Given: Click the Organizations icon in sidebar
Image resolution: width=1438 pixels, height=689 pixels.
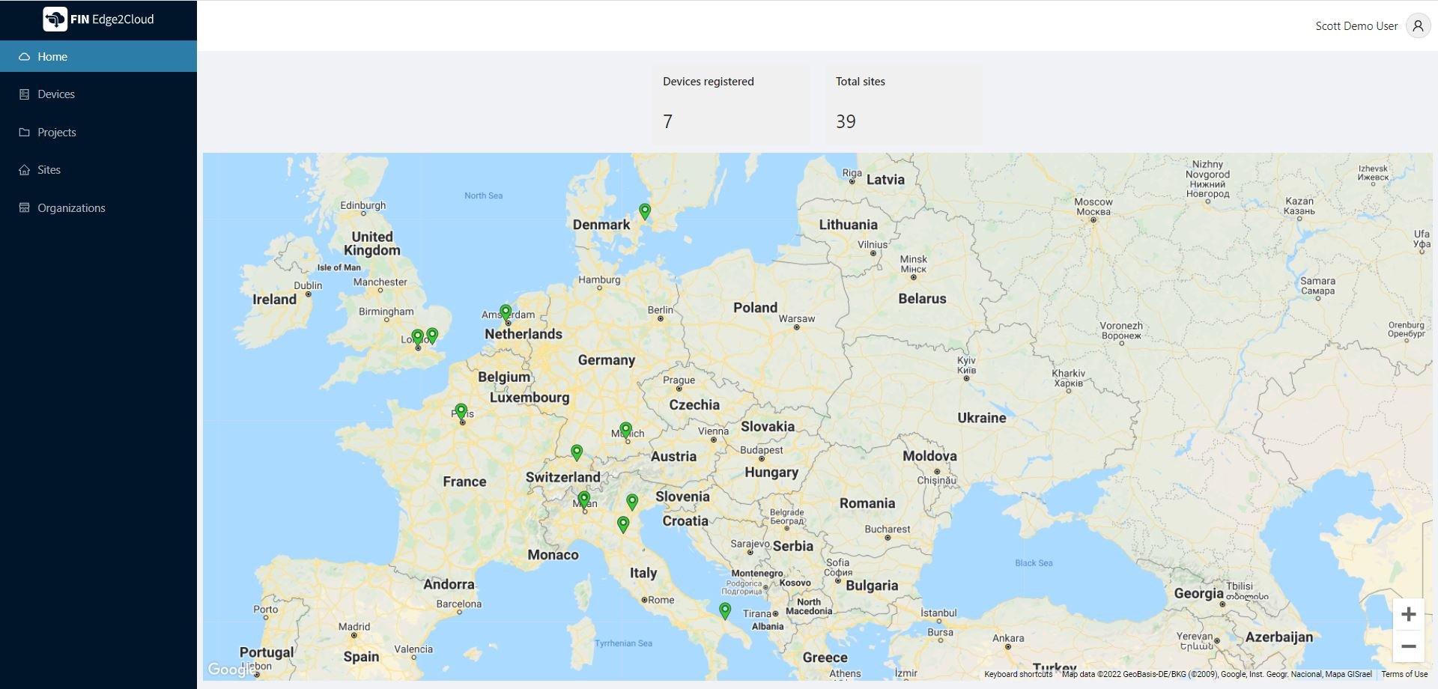Looking at the screenshot, I should [x=24, y=207].
